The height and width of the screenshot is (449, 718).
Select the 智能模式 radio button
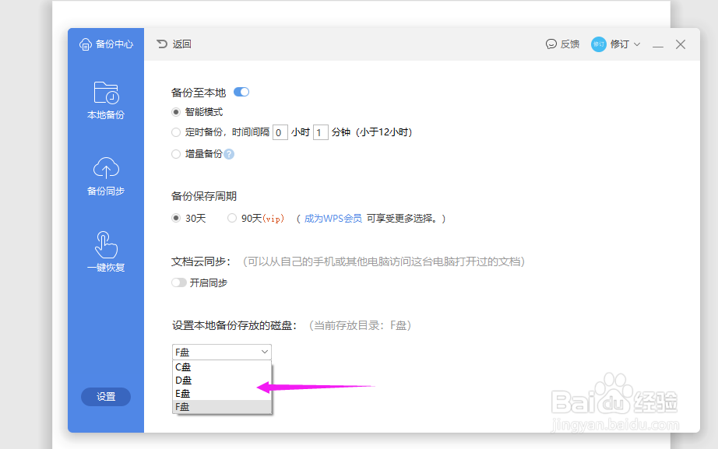(x=176, y=112)
